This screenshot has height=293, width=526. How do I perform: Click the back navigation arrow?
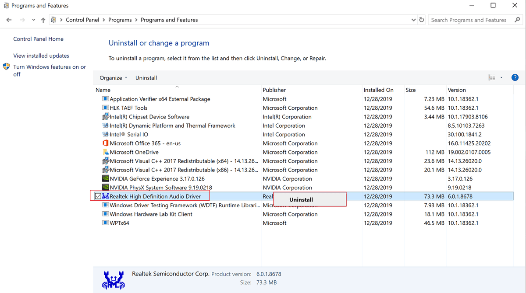click(x=8, y=20)
